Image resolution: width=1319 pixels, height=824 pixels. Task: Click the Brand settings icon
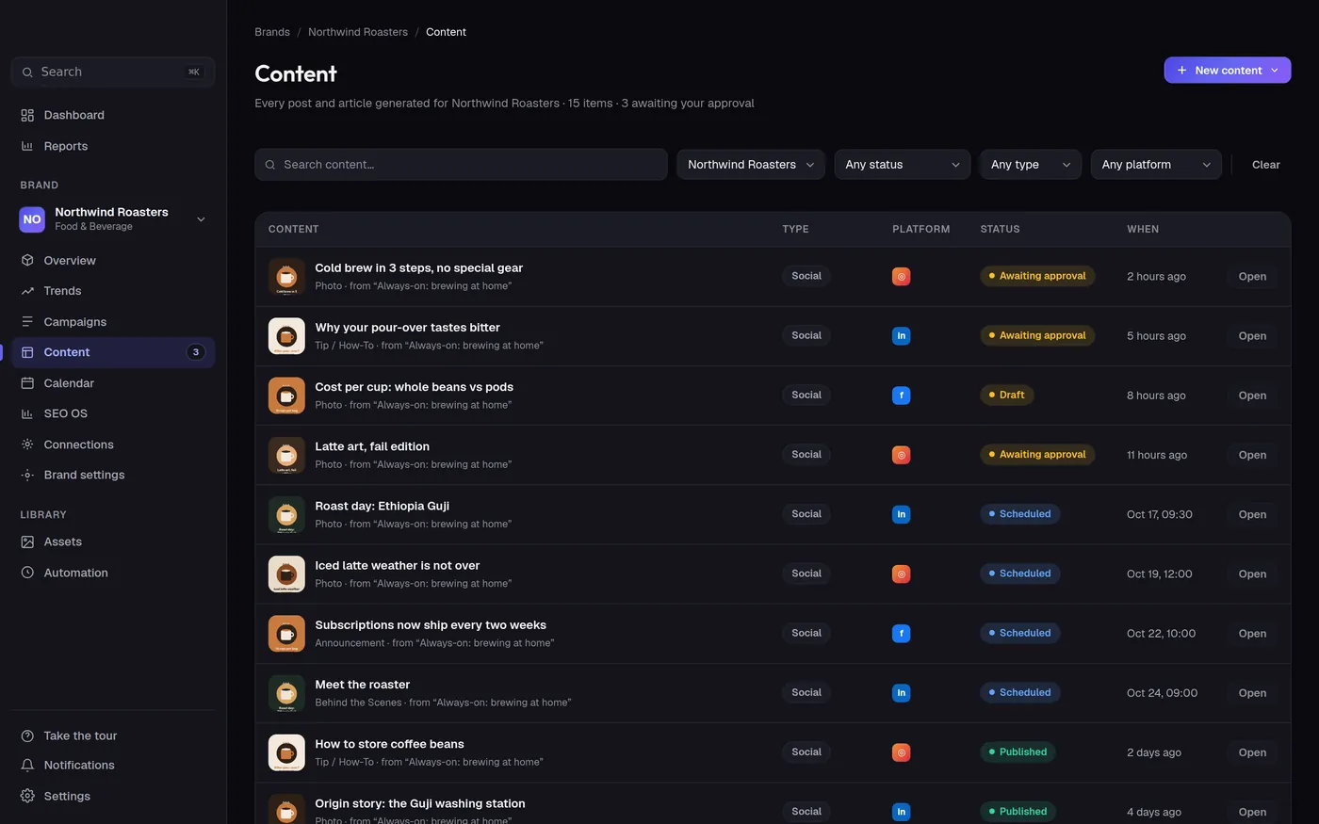(27, 475)
